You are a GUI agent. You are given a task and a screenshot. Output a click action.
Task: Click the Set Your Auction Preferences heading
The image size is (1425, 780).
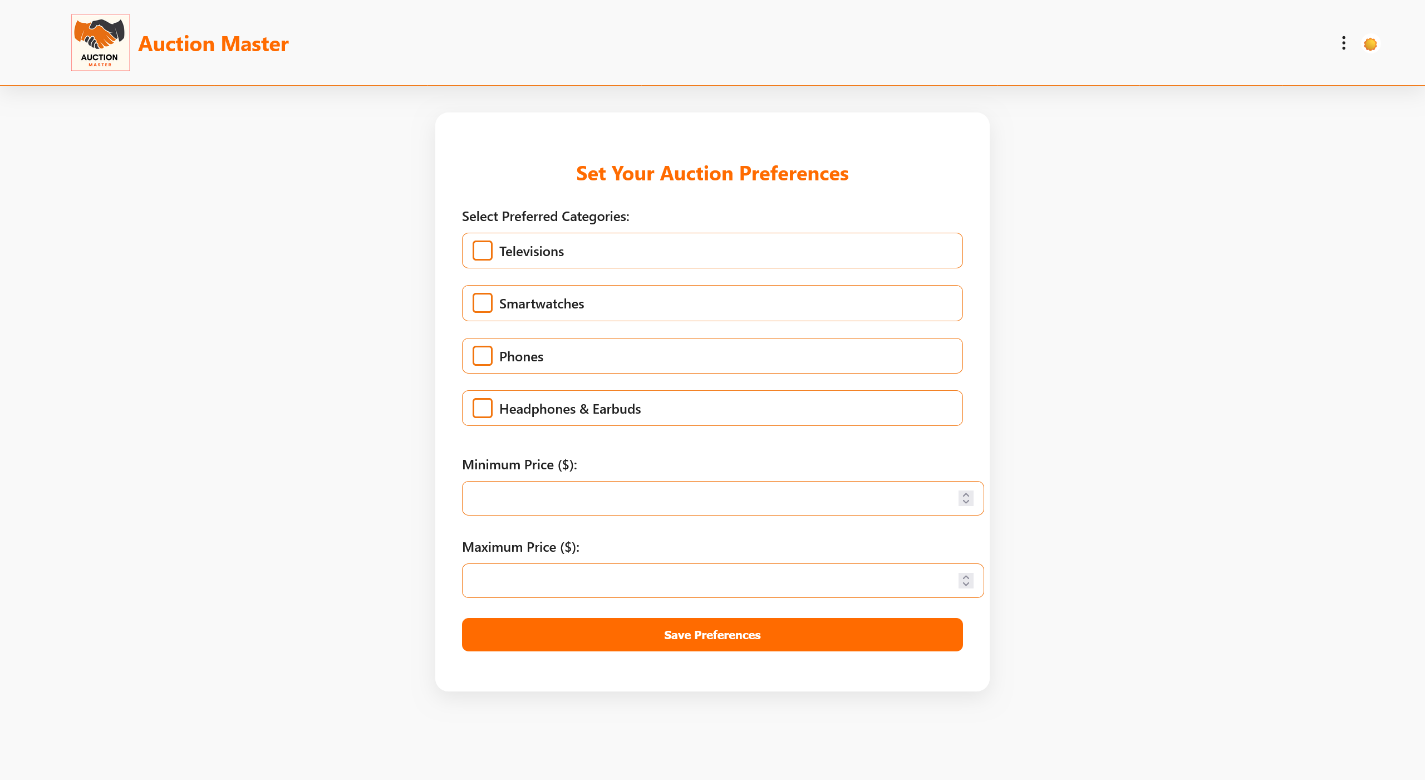712,174
